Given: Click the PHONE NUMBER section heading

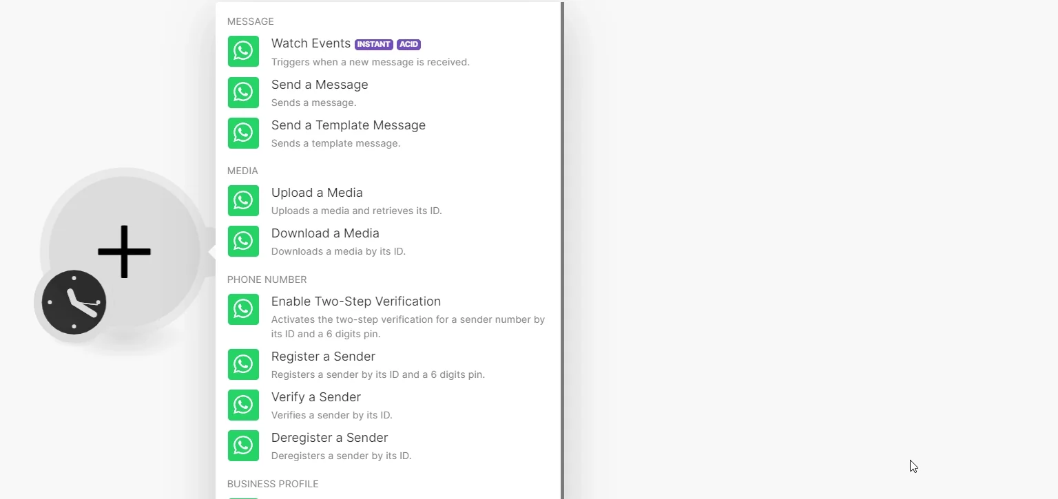Looking at the screenshot, I should (x=267, y=279).
